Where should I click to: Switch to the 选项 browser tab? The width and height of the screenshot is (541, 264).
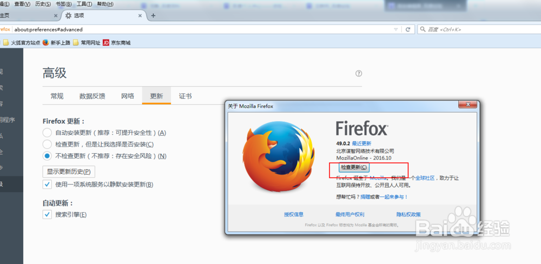coord(103,16)
